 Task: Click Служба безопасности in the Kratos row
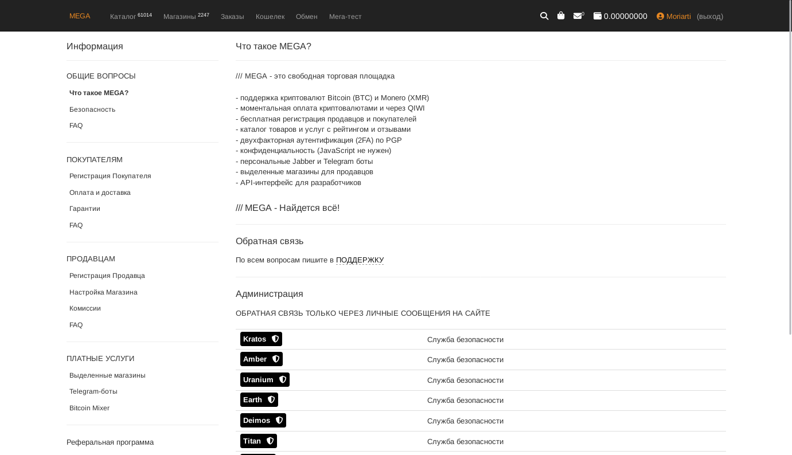[x=465, y=340]
